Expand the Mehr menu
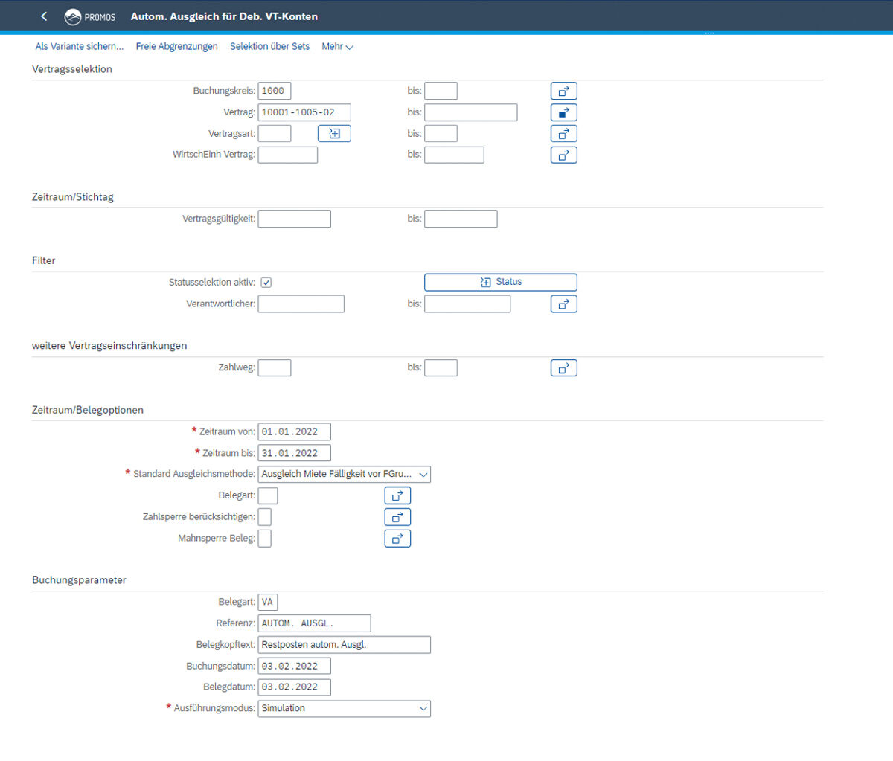 tap(337, 47)
